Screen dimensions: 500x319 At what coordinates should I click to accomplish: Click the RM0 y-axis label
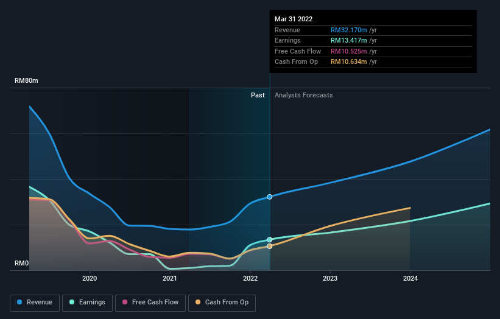(x=22, y=263)
